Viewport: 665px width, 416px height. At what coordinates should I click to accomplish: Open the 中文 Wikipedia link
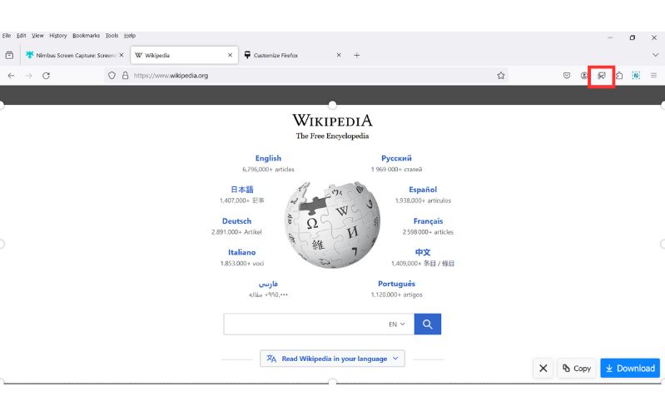pyautogui.click(x=423, y=252)
